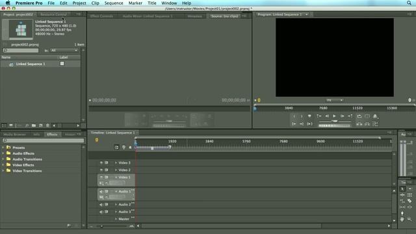
Task: Expand the Master audio track
Action: tap(116, 219)
